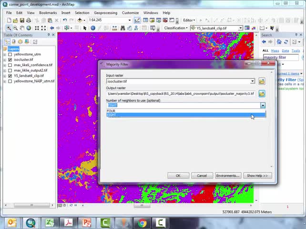This screenshot has width=306, height=229.
Task: Browse for the output raster folder icon
Action: pyautogui.click(x=262, y=94)
